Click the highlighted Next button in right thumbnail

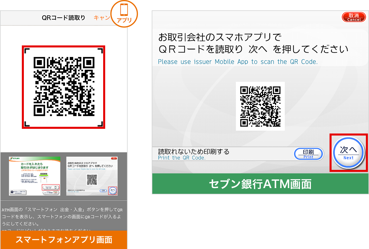pyautogui.click(x=113, y=191)
